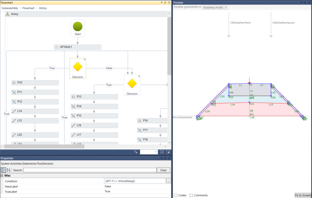Image resolution: width=312 pixels, height=198 pixels.
Task: Click the flowchart vertical scrollbar thumb
Action: (x=169, y=46)
